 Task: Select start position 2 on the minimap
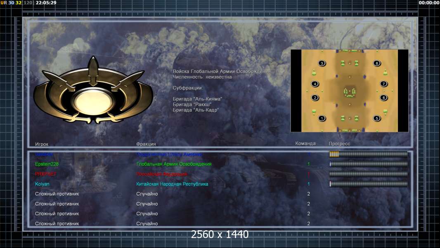click(x=315, y=98)
